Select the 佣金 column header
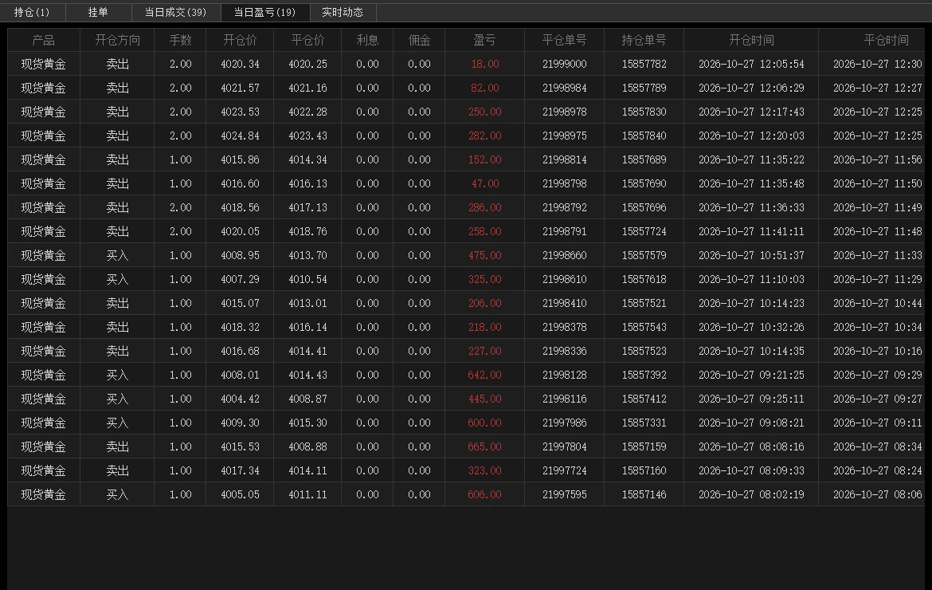This screenshot has height=590, width=932. pos(419,40)
